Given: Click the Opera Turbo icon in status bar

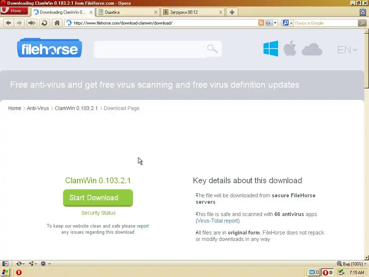Looking at the screenshot, I should 43,264.
